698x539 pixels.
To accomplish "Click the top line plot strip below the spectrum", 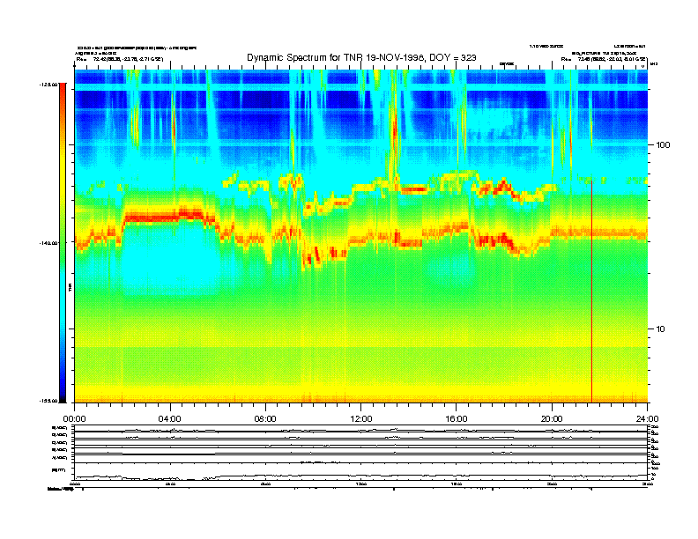I will point(360,429).
